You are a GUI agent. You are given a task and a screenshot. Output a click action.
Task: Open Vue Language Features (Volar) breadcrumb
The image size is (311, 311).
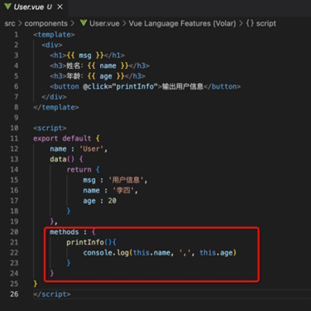point(182,23)
